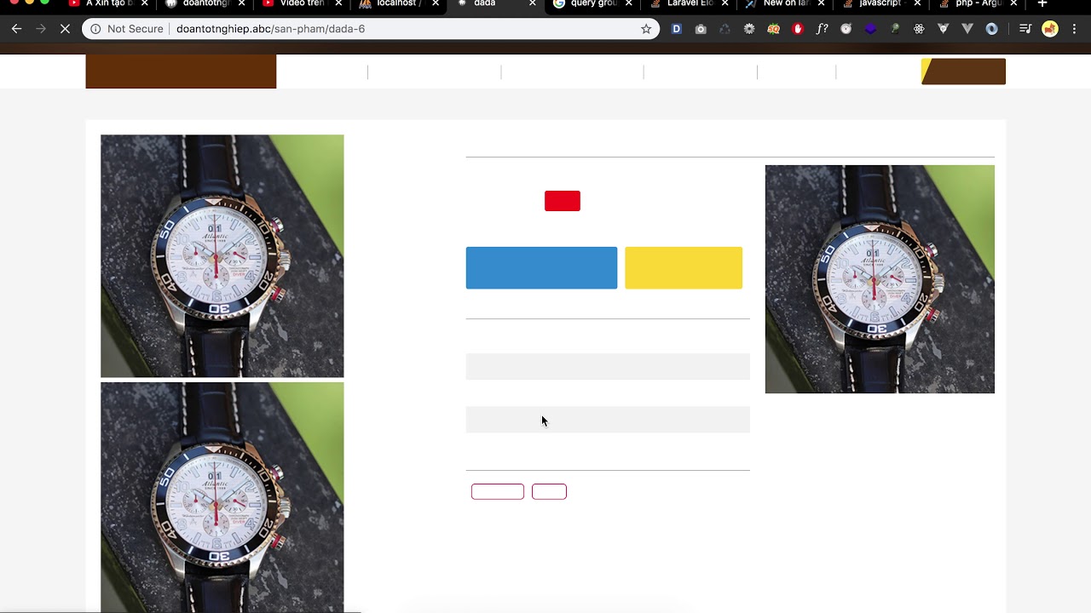Image resolution: width=1091 pixels, height=613 pixels.
Task: Click the large yellow product button
Action: pyautogui.click(x=684, y=268)
